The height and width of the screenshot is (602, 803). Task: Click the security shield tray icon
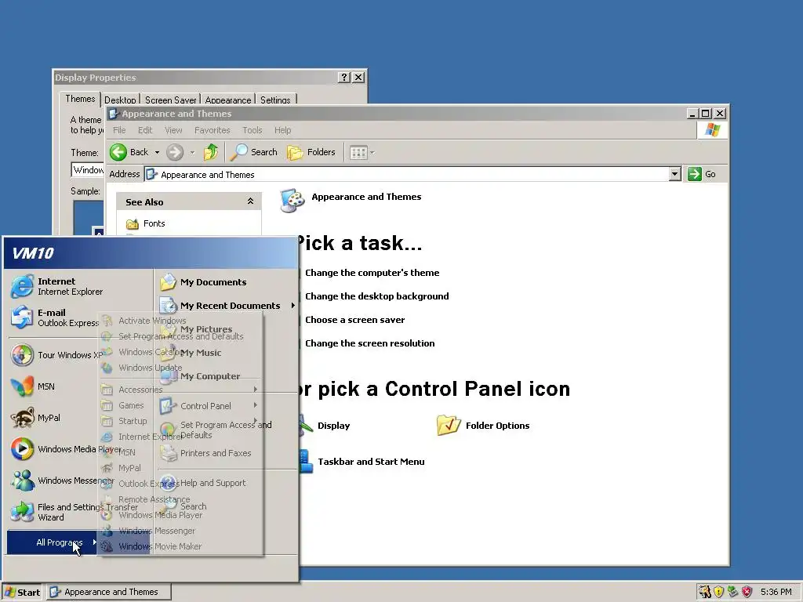tap(718, 592)
